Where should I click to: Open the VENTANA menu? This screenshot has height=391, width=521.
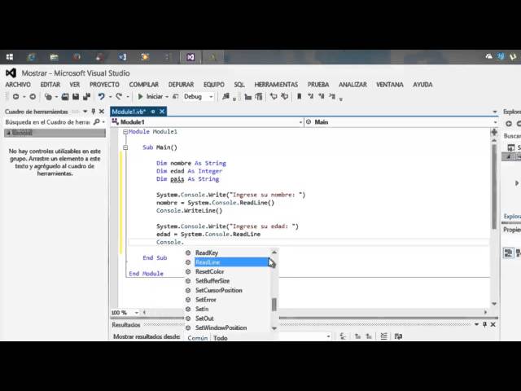pyautogui.click(x=390, y=85)
